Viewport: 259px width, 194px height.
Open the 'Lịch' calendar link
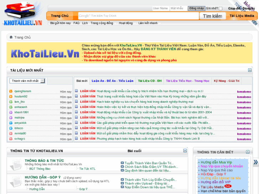click(x=85, y=23)
